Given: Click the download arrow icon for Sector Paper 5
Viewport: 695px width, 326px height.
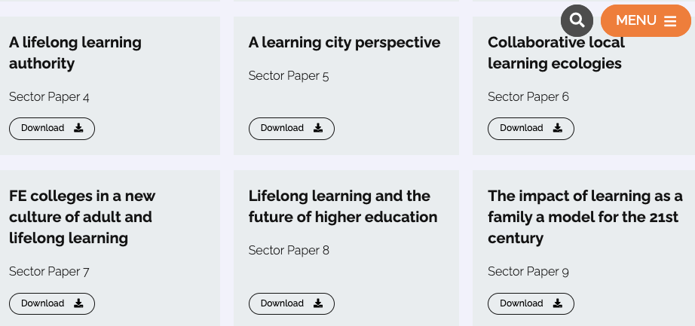Looking at the screenshot, I should [318, 128].
